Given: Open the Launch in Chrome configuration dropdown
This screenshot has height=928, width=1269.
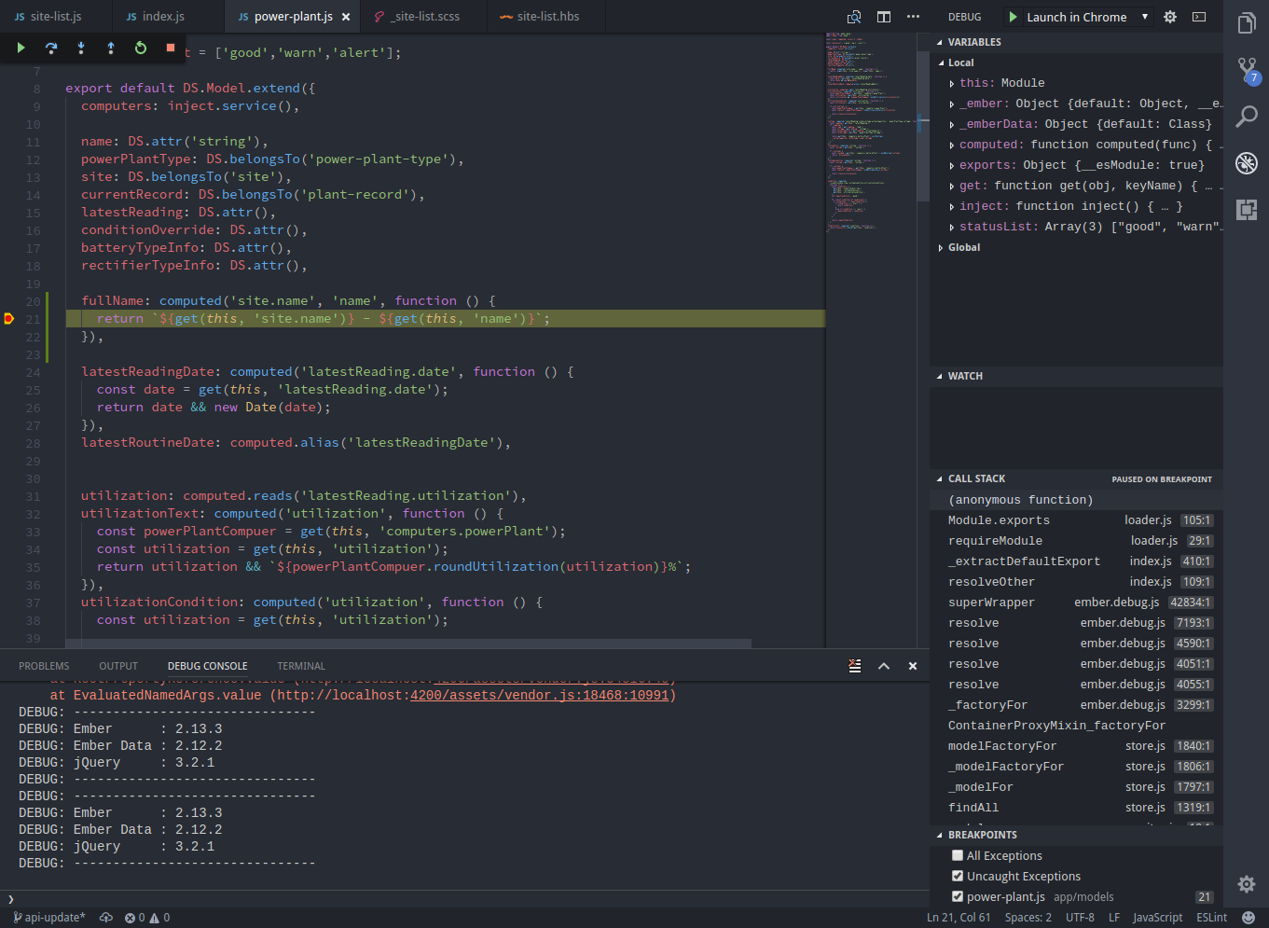Looking at the screenshot, I should point(1087,17).
